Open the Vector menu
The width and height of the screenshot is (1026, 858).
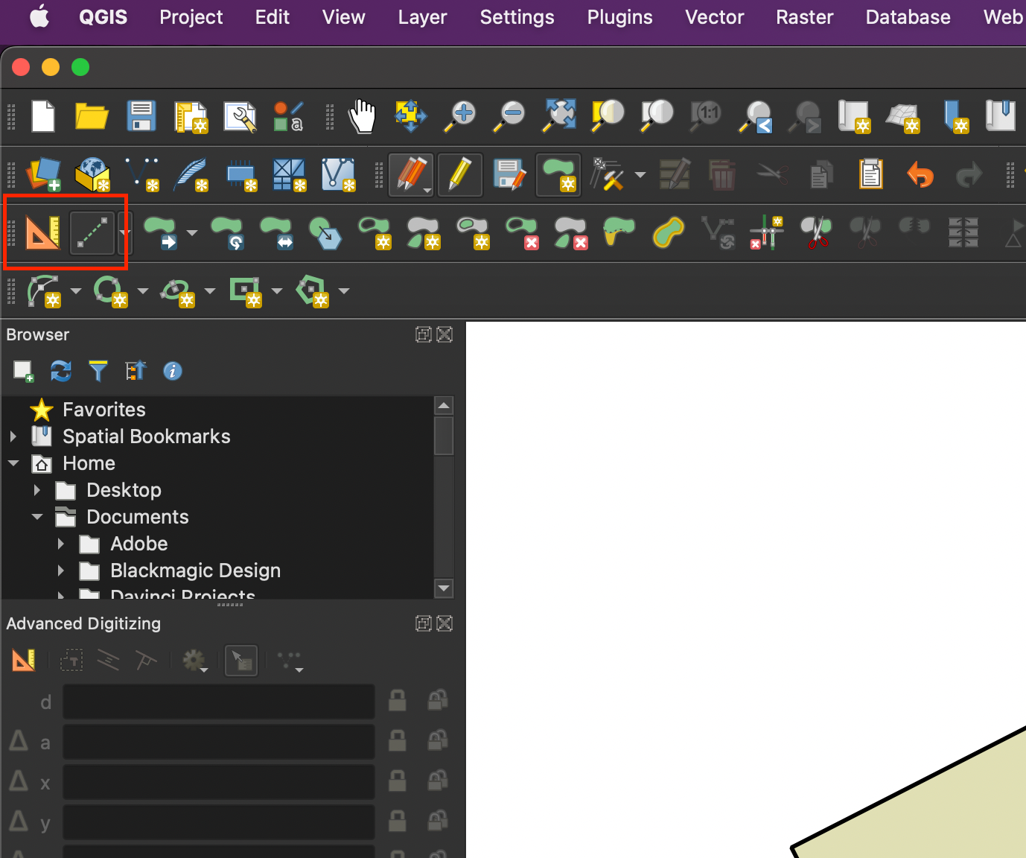coord(714,17)
